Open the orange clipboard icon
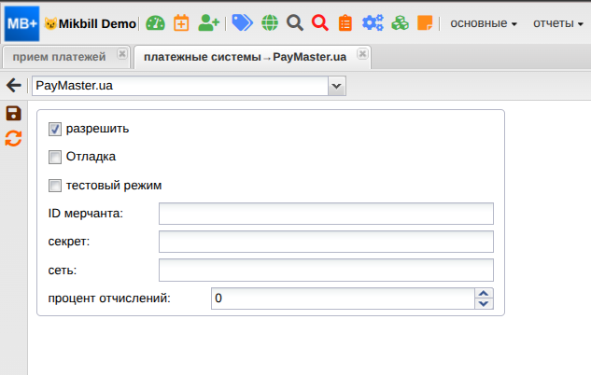This screenshot has height=375, width=591. coord(345,23)
